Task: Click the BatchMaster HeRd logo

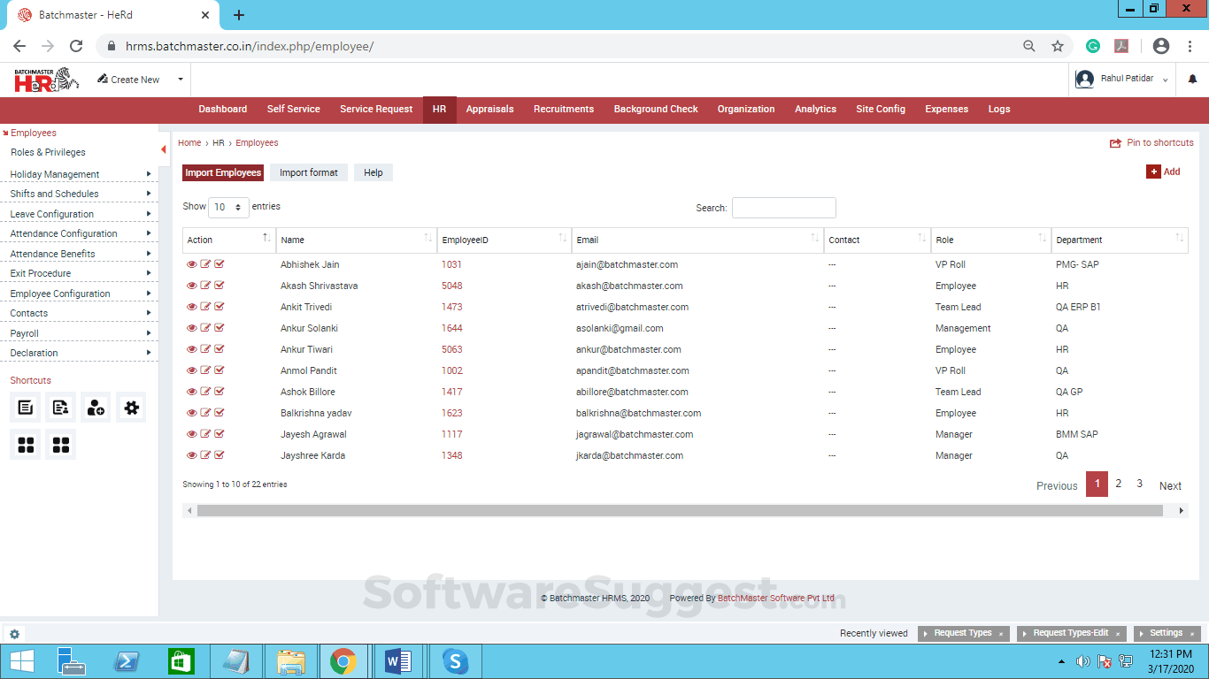Action: click(x=46, y=80)
